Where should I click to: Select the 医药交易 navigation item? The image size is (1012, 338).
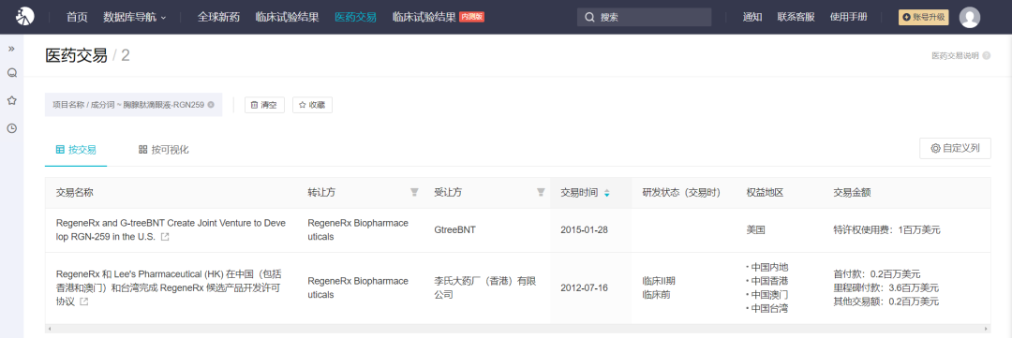point(356,18)
